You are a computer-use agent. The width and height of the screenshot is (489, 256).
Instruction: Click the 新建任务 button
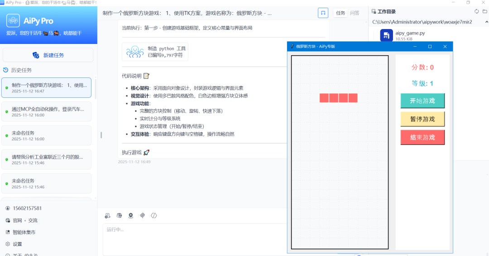[x=48, y=55]
